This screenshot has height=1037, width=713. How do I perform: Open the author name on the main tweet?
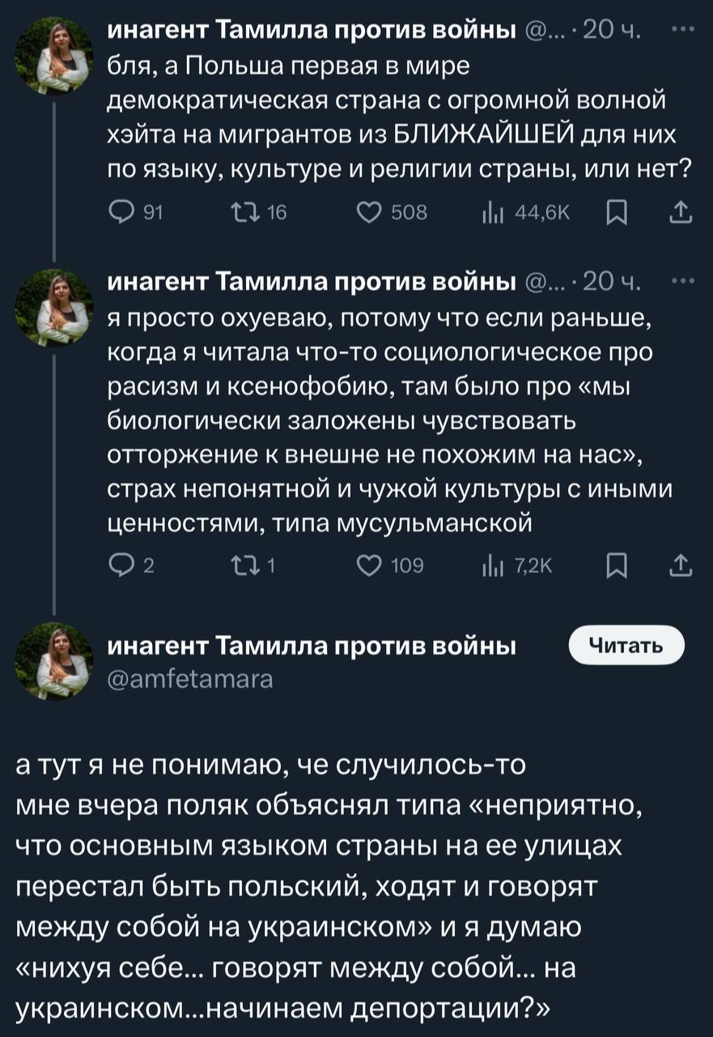(x=312, y=647)
